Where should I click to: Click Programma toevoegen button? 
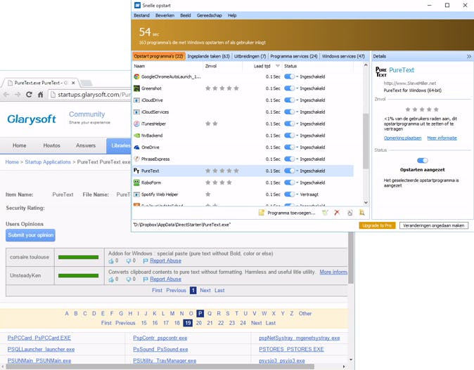coord(287,213)
